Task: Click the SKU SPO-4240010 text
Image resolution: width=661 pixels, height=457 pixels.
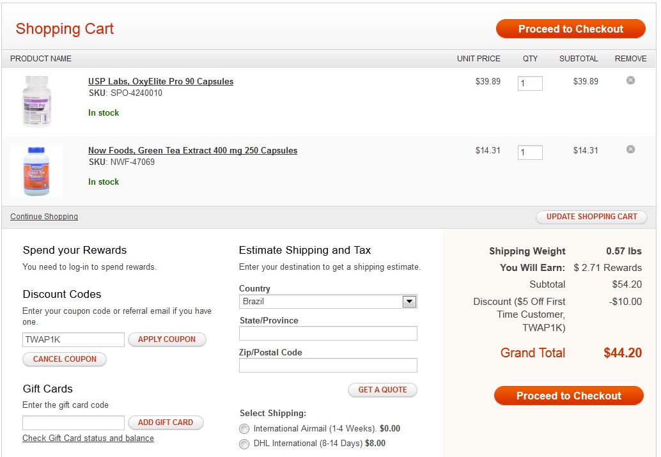Action: 125,93
